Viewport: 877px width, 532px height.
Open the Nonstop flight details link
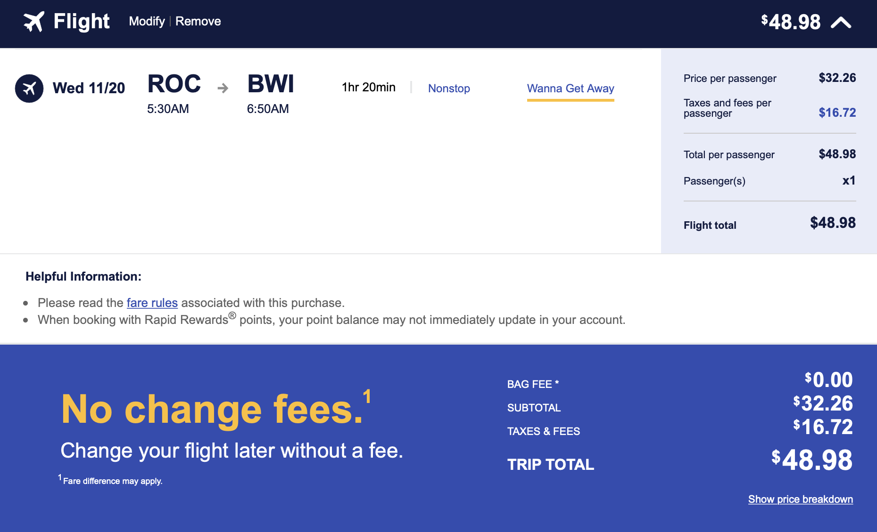click(449, 89)
